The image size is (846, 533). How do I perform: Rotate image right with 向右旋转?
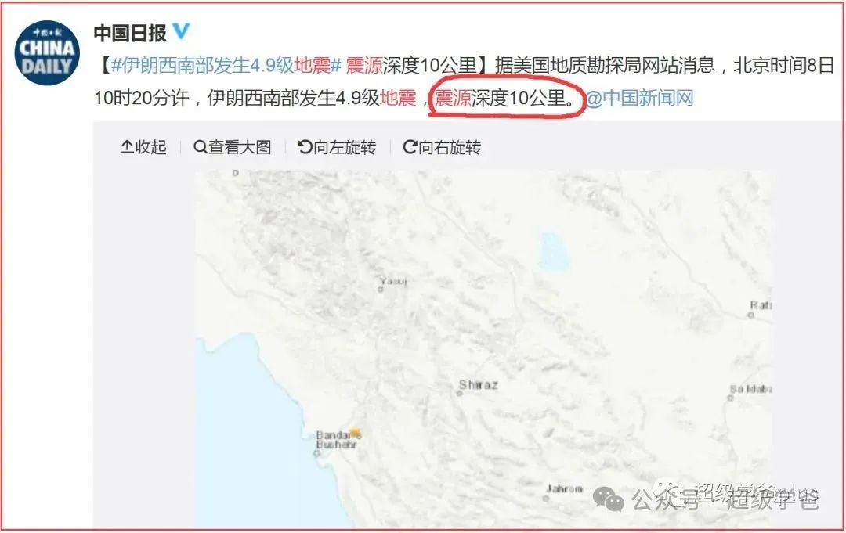(x=442, y=146)
